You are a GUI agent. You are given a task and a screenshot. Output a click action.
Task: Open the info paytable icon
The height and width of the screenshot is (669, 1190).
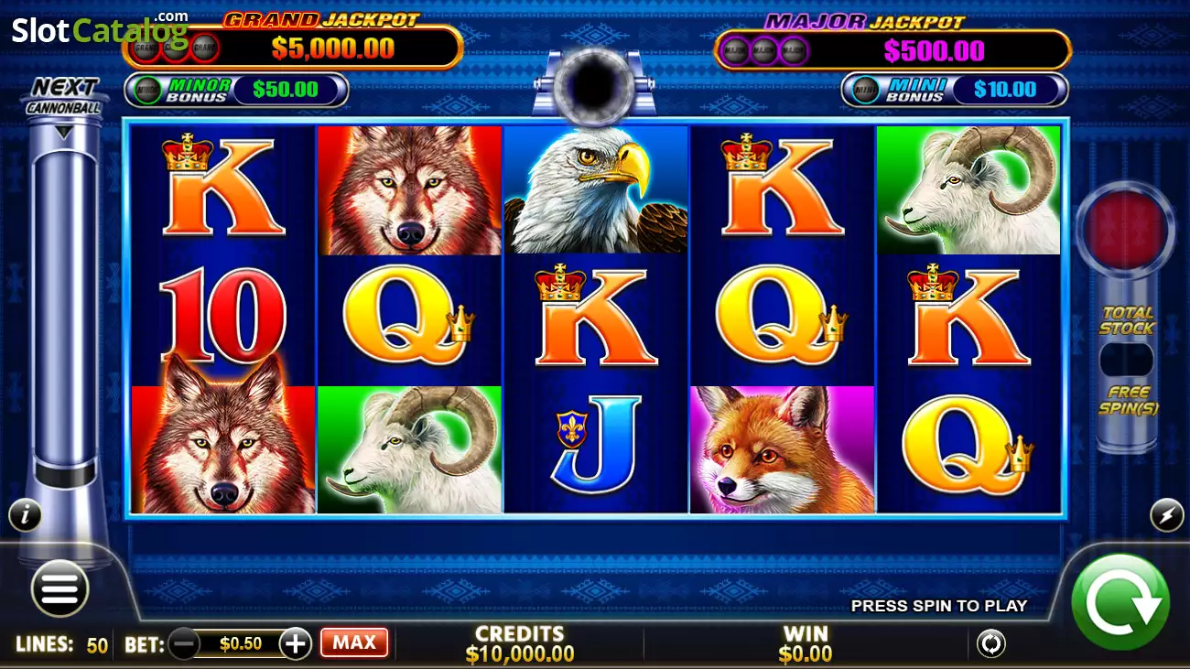pos(25,515)
